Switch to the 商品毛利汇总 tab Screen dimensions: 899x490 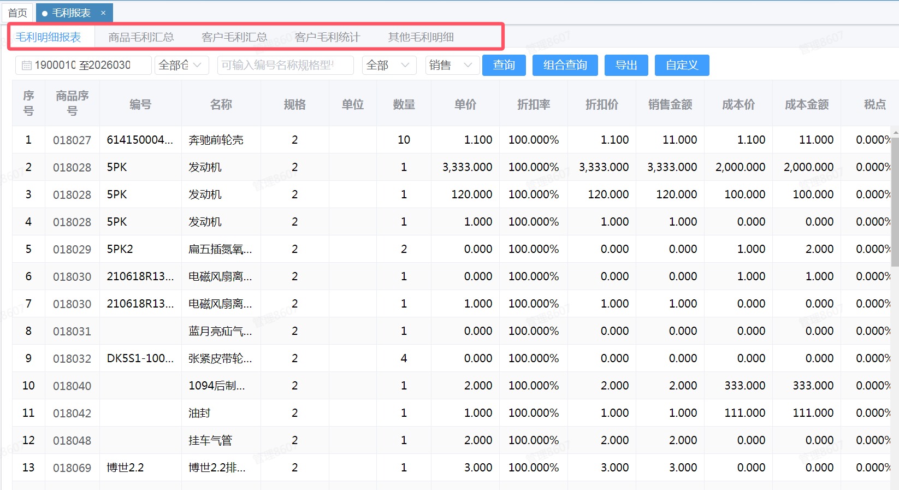[x=141, y=37]
